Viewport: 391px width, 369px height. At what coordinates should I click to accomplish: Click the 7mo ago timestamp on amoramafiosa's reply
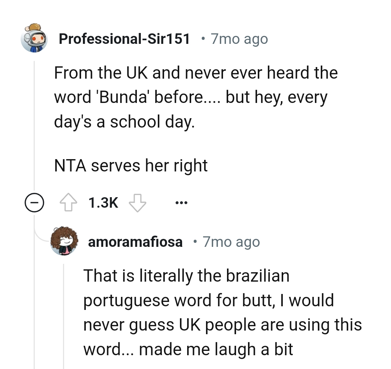(x=231, y=241)
